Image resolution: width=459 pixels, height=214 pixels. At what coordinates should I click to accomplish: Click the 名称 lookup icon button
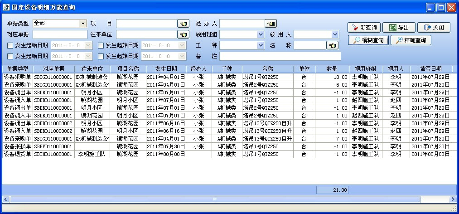coord(332,45)
